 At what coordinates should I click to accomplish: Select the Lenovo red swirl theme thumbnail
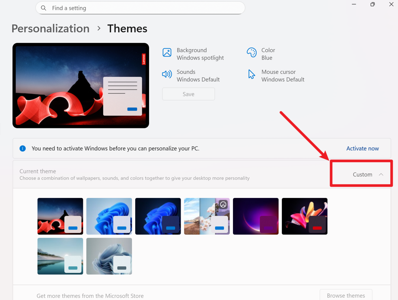pyautogui.click(x=60, y=216)
